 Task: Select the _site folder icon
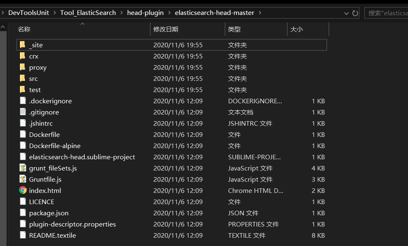click(22, 45)
